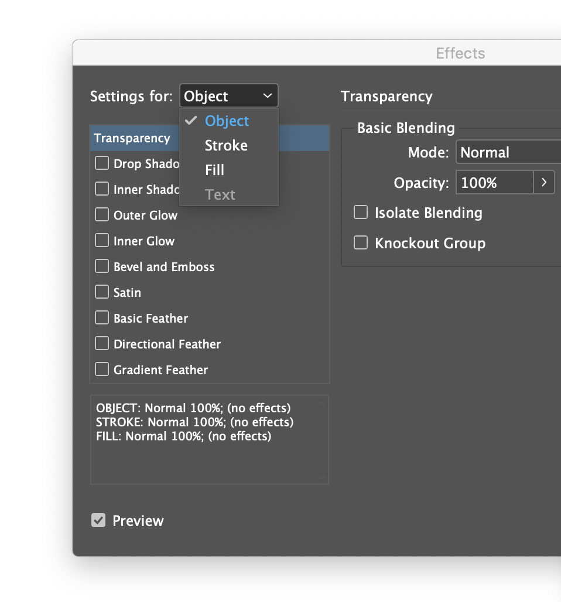Enable Bevel and Emboss
The width and height of the screenshot is (561, 602).
coord(101,266)
